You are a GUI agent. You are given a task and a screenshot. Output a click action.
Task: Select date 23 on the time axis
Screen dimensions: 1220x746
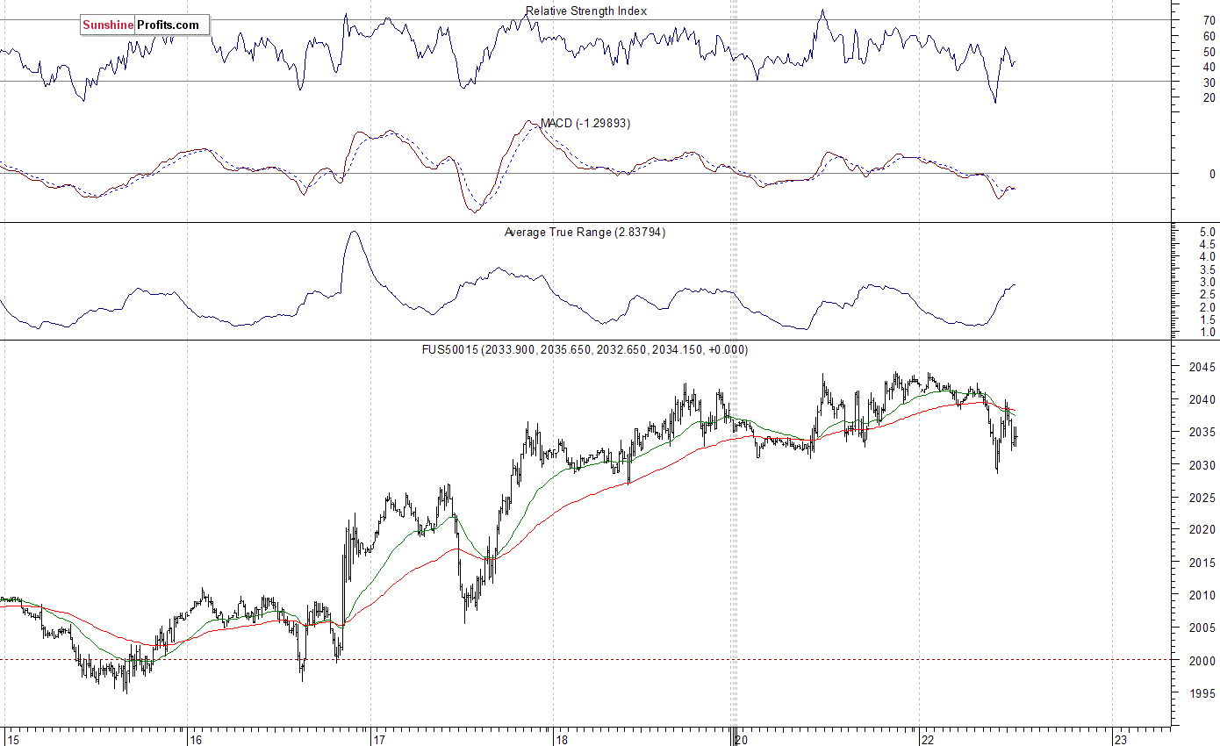pos(1121,739)
